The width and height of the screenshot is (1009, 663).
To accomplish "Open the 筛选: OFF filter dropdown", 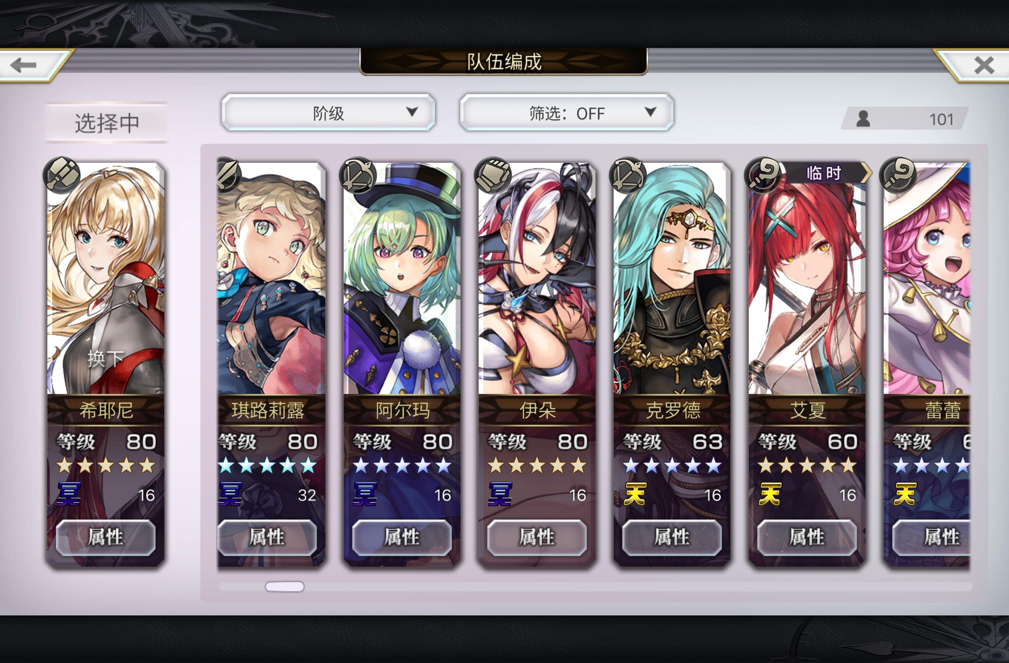I will pos(566,112).
